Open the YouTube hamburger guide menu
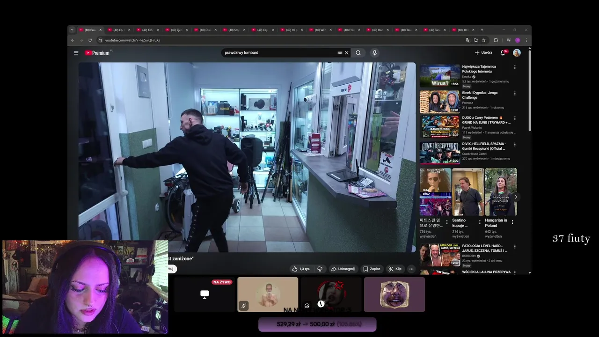This screenshot has height=337, width=599. 76,53
